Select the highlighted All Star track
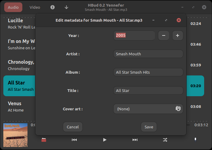 click(x=19, y=86)
